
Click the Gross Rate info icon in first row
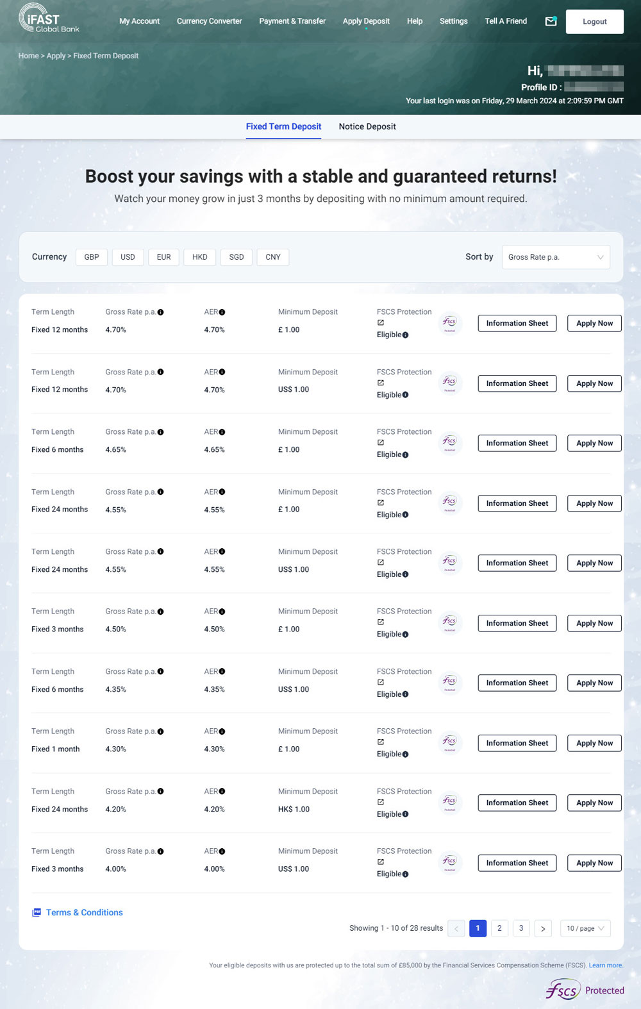point(160,312)
